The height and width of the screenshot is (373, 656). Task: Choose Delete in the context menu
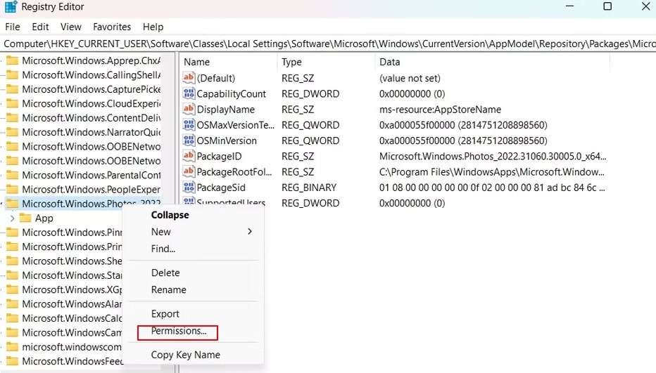[165, 273]
